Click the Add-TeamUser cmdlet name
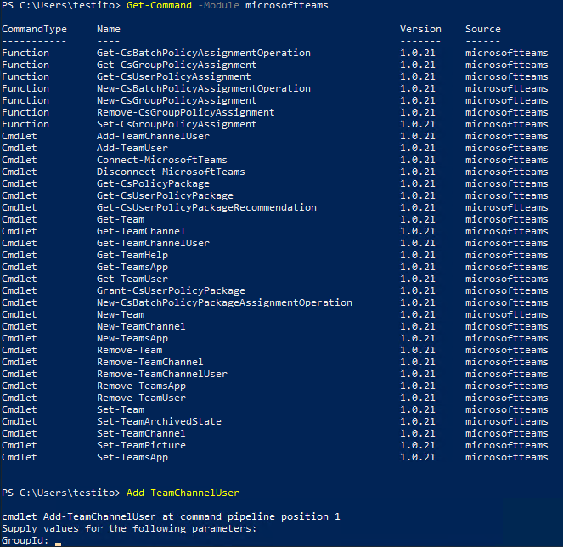The height and width of the screenshot is (547, 563). point(132,148)
